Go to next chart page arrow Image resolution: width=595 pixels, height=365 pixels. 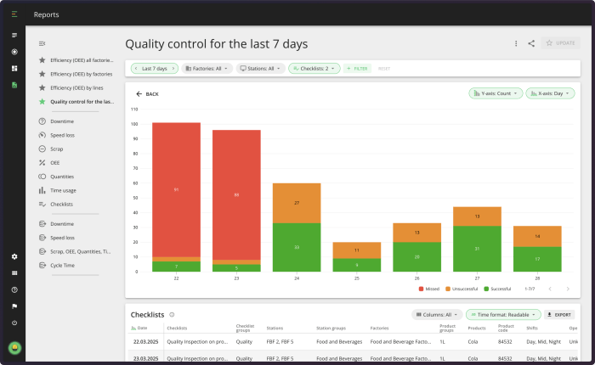click(568, 289)
